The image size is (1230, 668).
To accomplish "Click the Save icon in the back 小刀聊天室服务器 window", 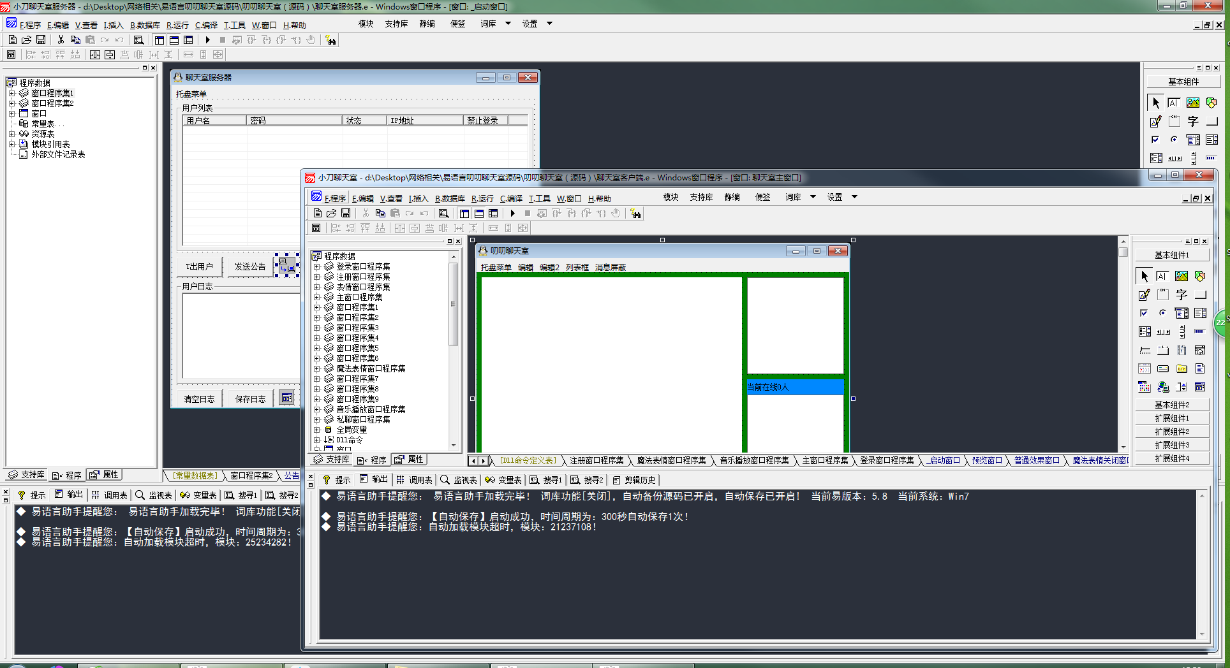I will [x=41, y=40].
